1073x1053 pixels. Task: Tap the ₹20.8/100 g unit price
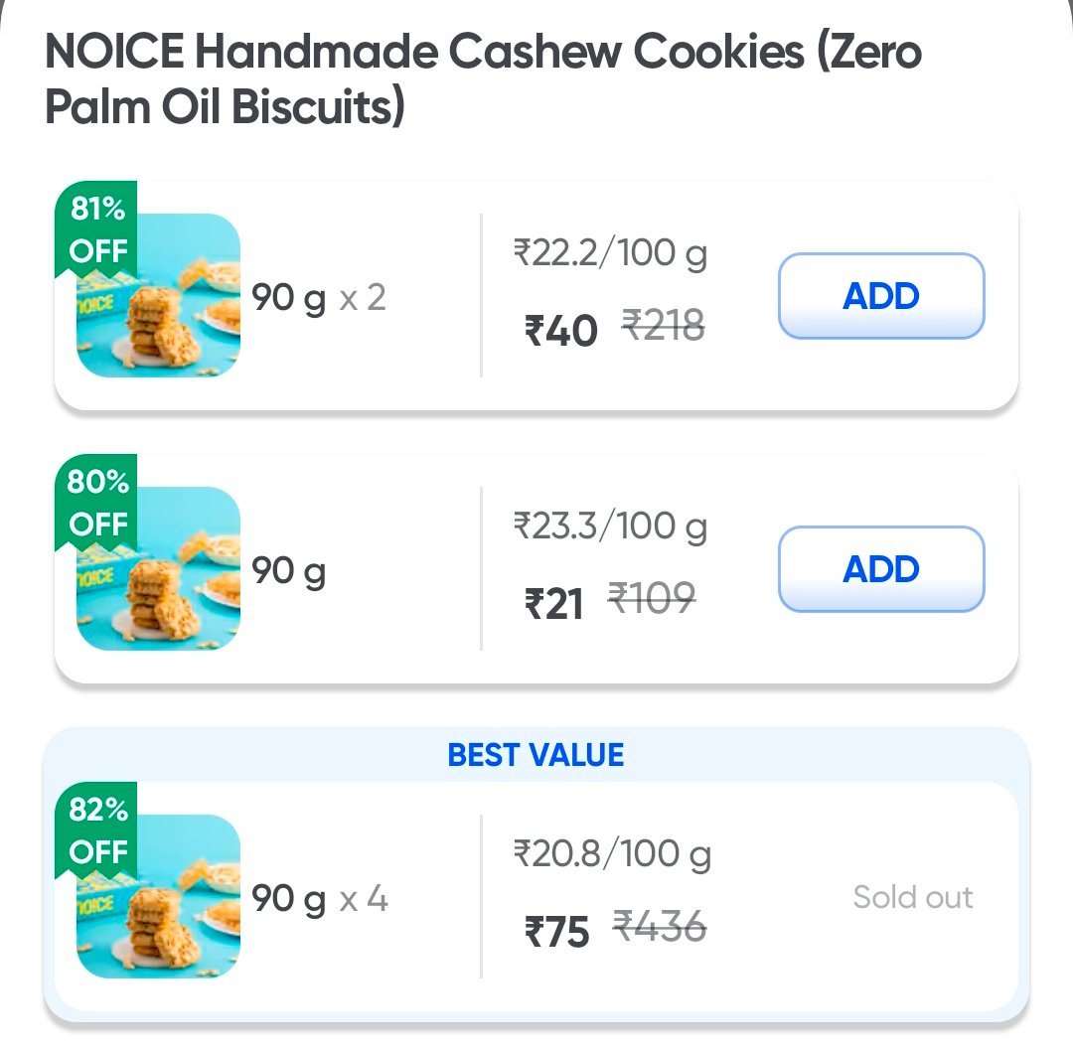pos(612,853)
